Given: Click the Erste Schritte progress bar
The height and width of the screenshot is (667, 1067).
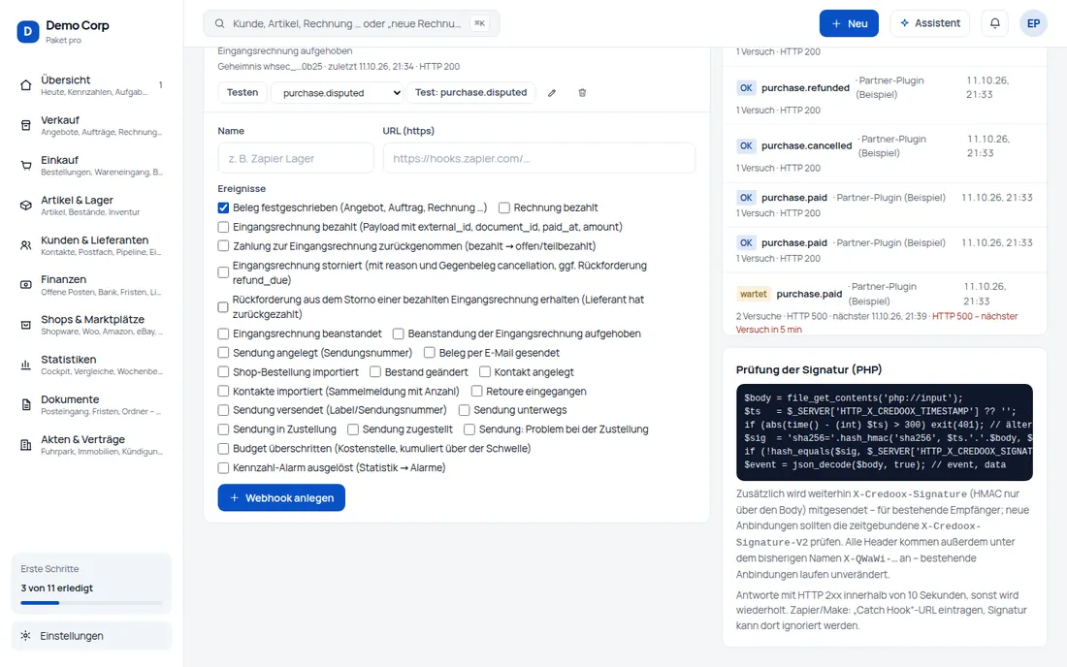Looking at the screenshot, I should [91, 603].
